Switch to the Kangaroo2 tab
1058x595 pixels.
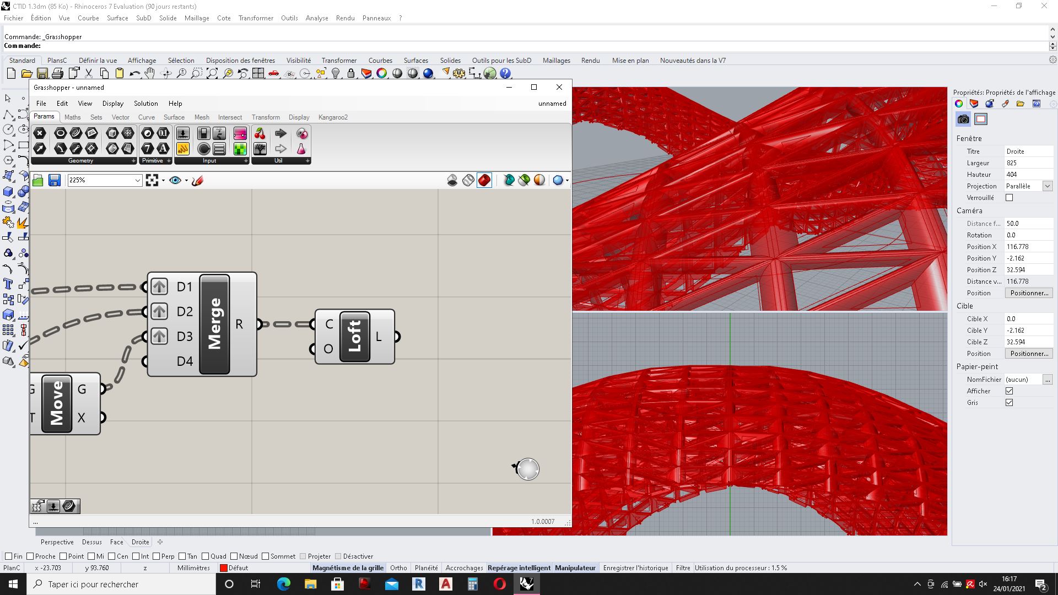(333, 117)
